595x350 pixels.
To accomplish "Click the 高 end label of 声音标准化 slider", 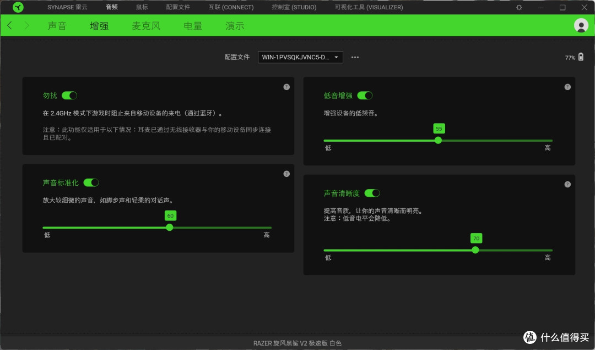I will 267,235.
